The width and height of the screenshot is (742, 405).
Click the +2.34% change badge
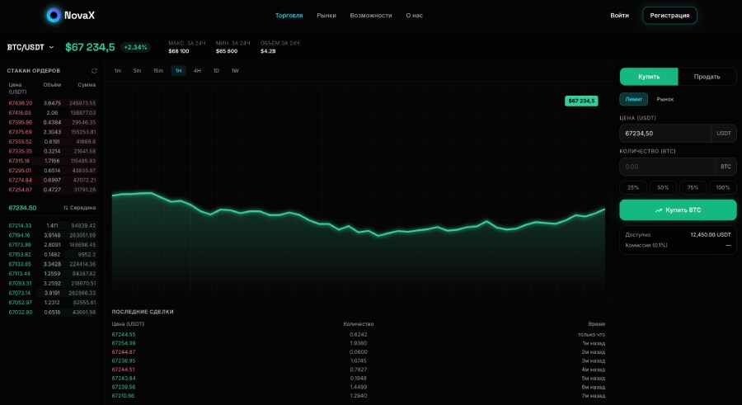tap(135, 47)
